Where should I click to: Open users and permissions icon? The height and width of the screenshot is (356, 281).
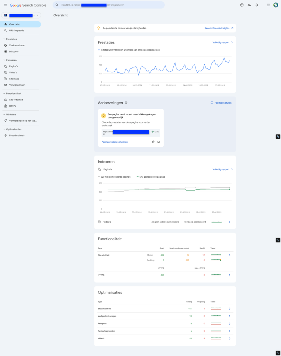249,5
